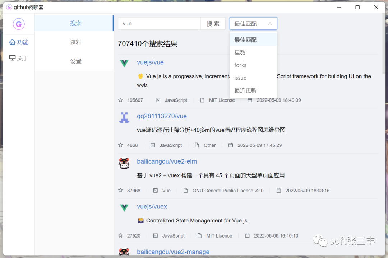Select 最佳匹配 option in dropdown list
The image size is (388, 258).
[253, 40]
